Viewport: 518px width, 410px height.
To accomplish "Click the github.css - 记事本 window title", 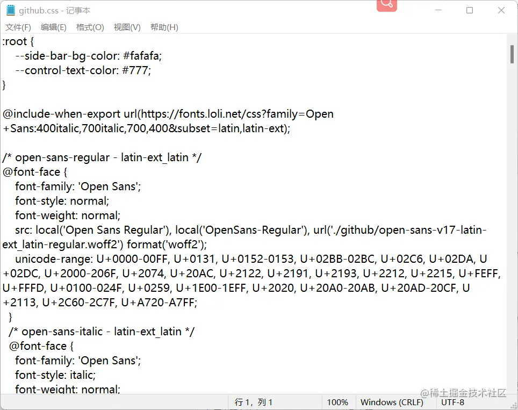I will click(54, 11).
